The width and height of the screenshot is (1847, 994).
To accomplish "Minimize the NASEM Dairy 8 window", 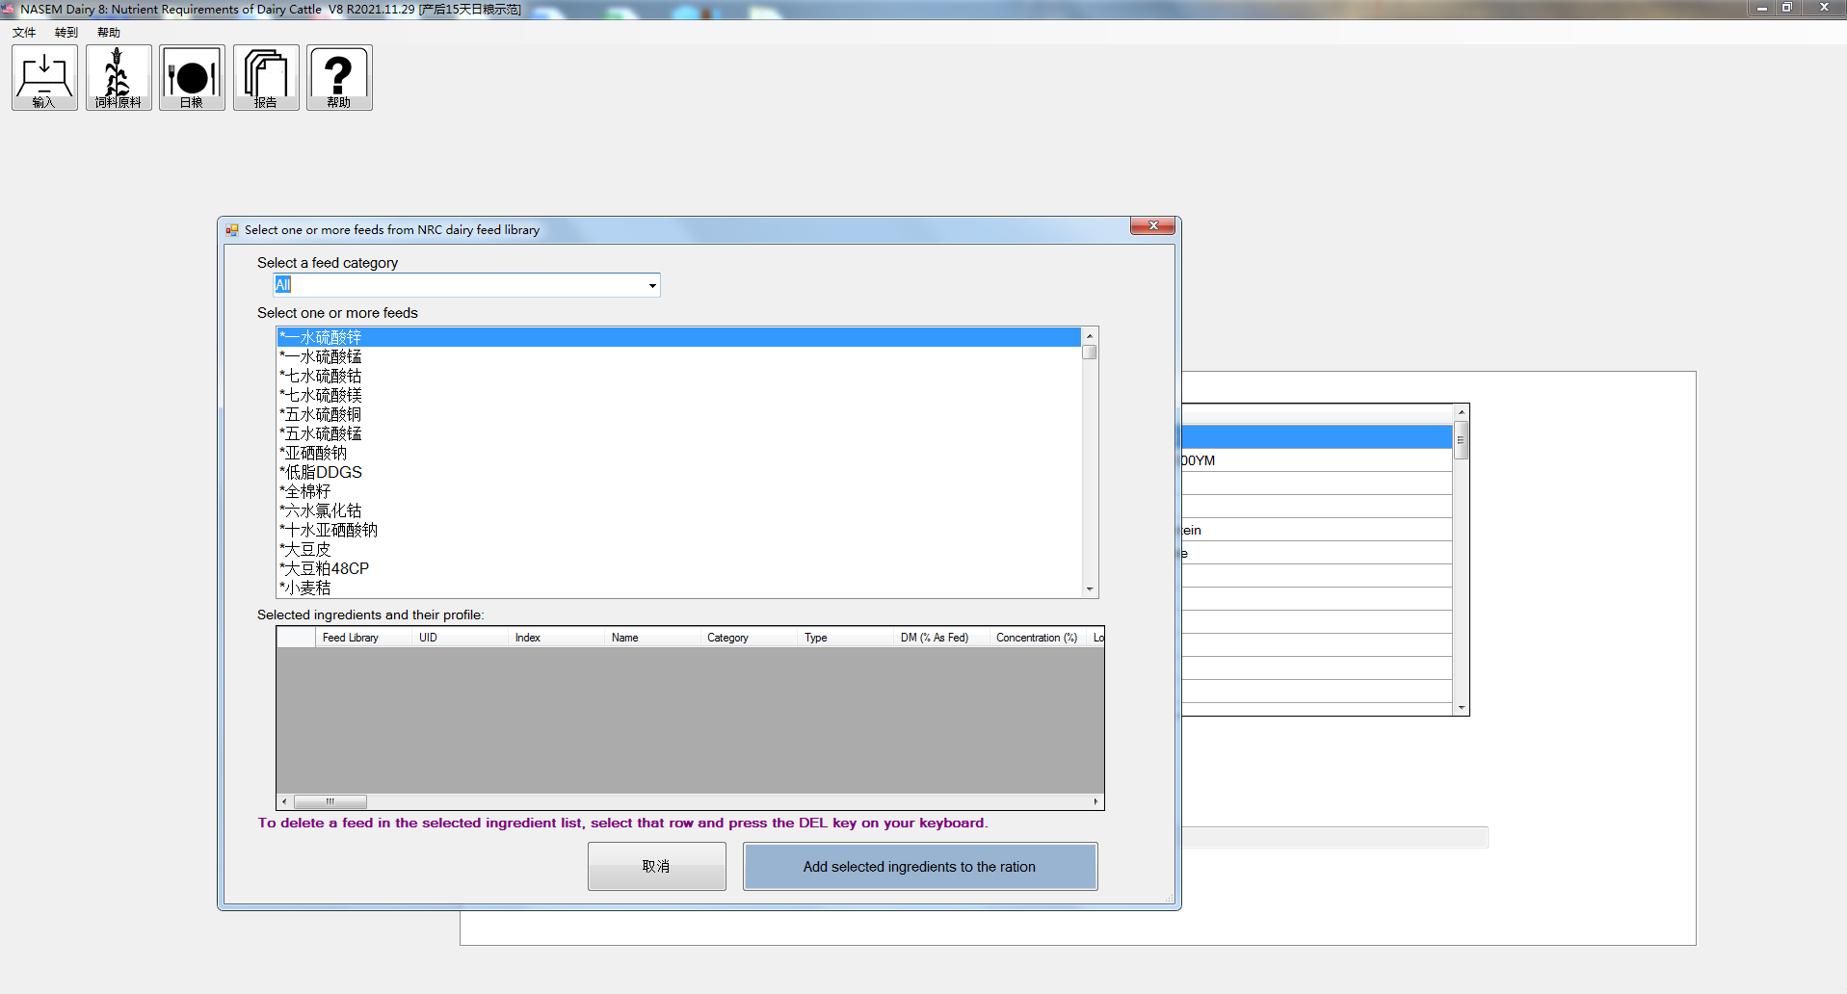I will tap(1761, 8).
